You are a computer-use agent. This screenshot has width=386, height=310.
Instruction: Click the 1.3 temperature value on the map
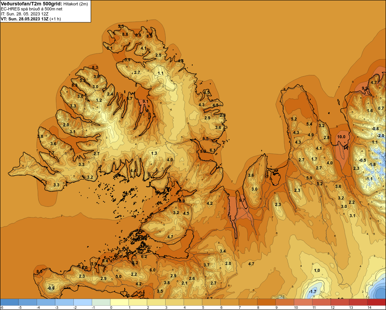(x=154, y=153)
